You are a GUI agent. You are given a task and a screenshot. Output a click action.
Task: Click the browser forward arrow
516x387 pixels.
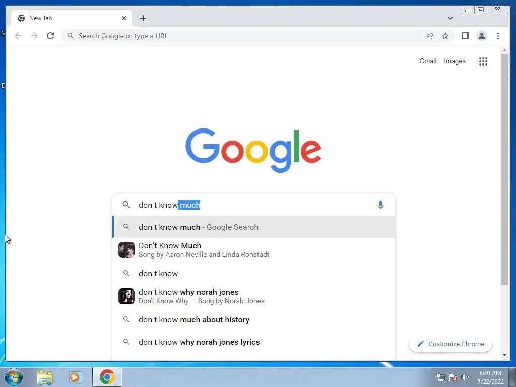click(34, 36)
